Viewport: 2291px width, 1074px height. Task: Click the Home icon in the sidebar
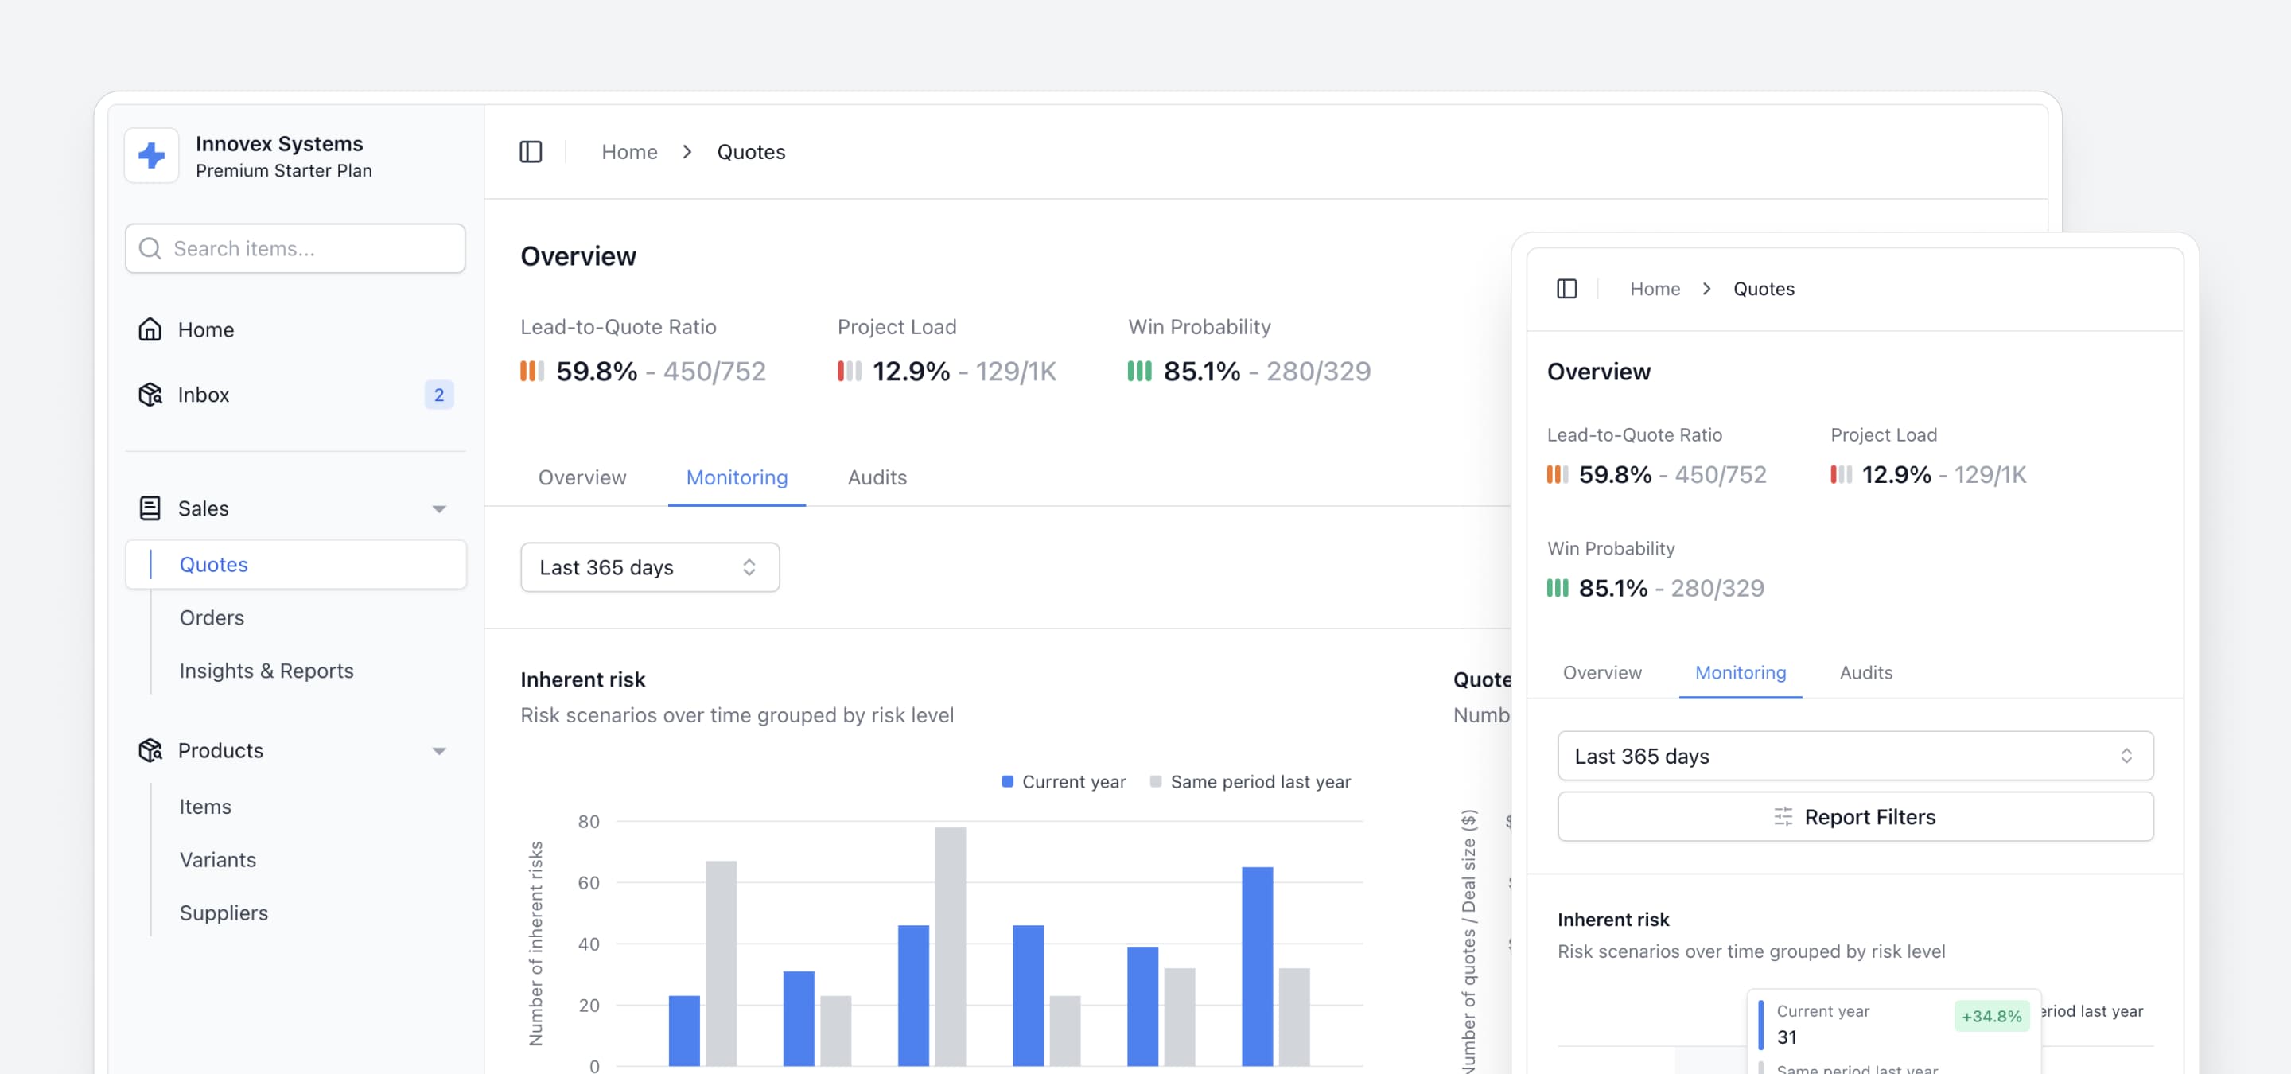click(150, 329)
